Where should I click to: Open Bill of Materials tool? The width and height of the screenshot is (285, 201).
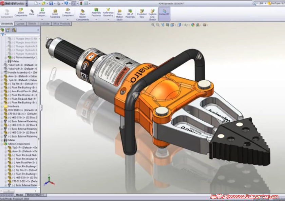click(x=130, y=14)
